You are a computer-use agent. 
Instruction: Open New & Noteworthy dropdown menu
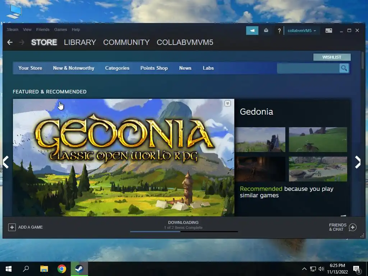73,68
